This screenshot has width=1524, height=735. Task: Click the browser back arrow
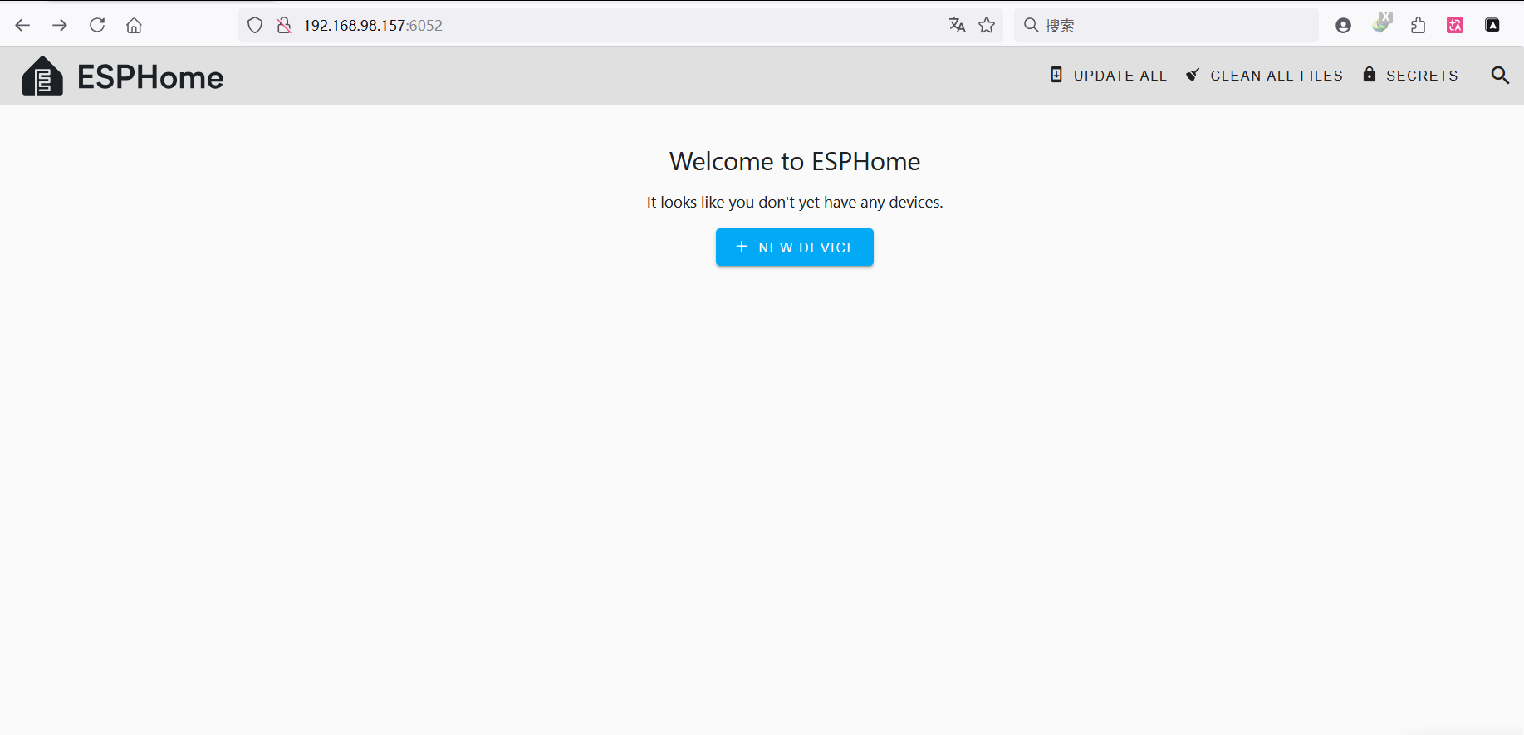22,25
